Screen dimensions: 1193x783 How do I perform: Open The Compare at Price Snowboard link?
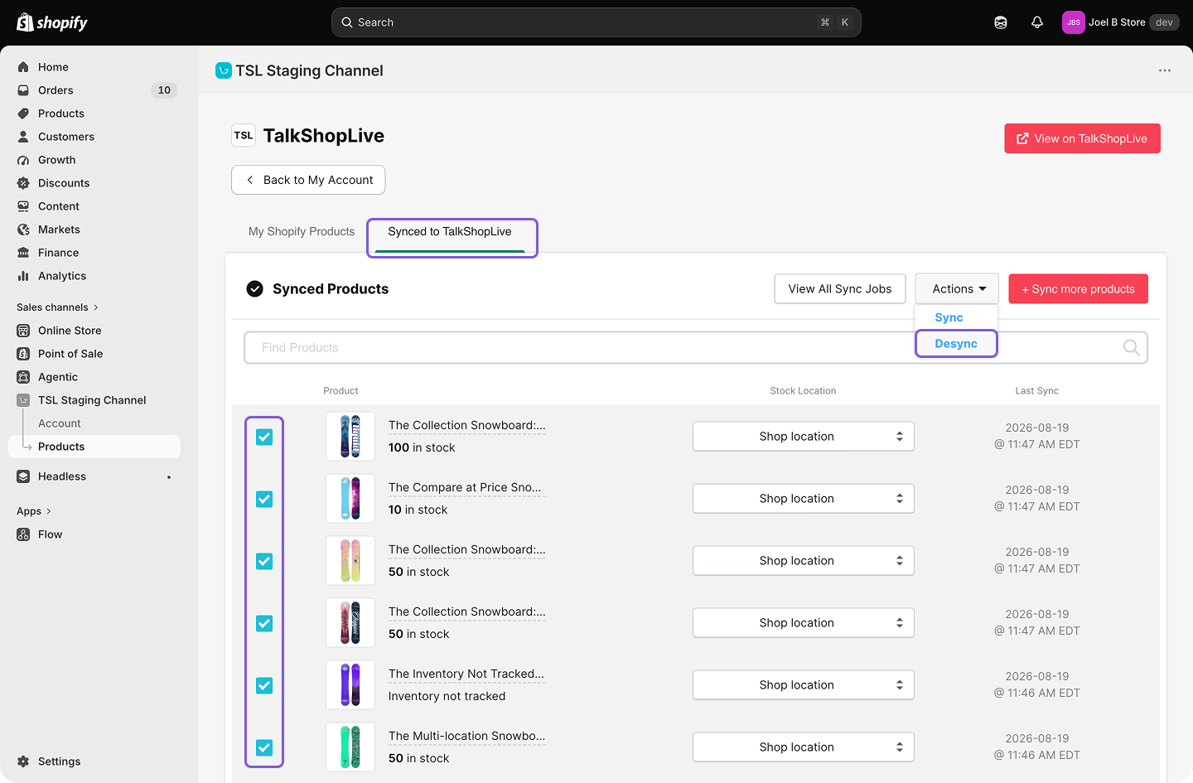(x=465, y=487)
